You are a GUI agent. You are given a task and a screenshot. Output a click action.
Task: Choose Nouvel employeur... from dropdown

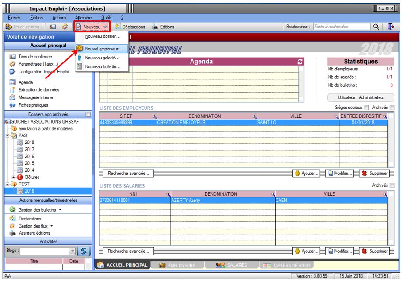(x=102, y=49)
